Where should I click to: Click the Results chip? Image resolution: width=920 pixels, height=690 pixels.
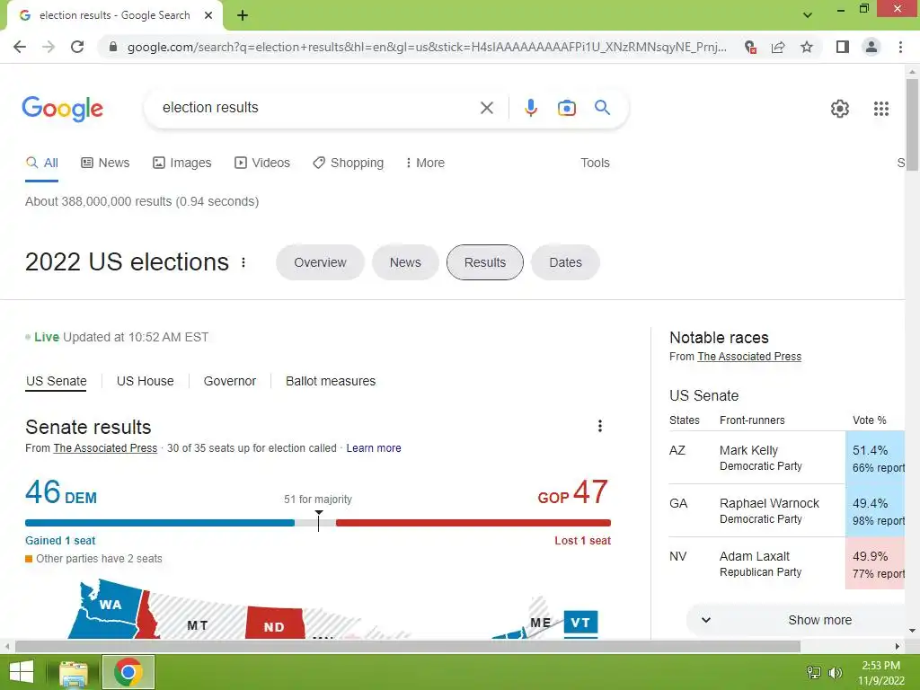[484, 262]
